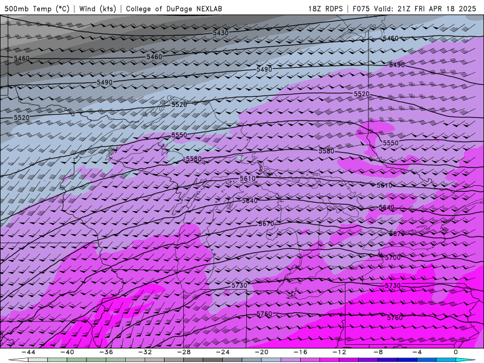Click the '18Z RDPS' model run label

point(325,8)
